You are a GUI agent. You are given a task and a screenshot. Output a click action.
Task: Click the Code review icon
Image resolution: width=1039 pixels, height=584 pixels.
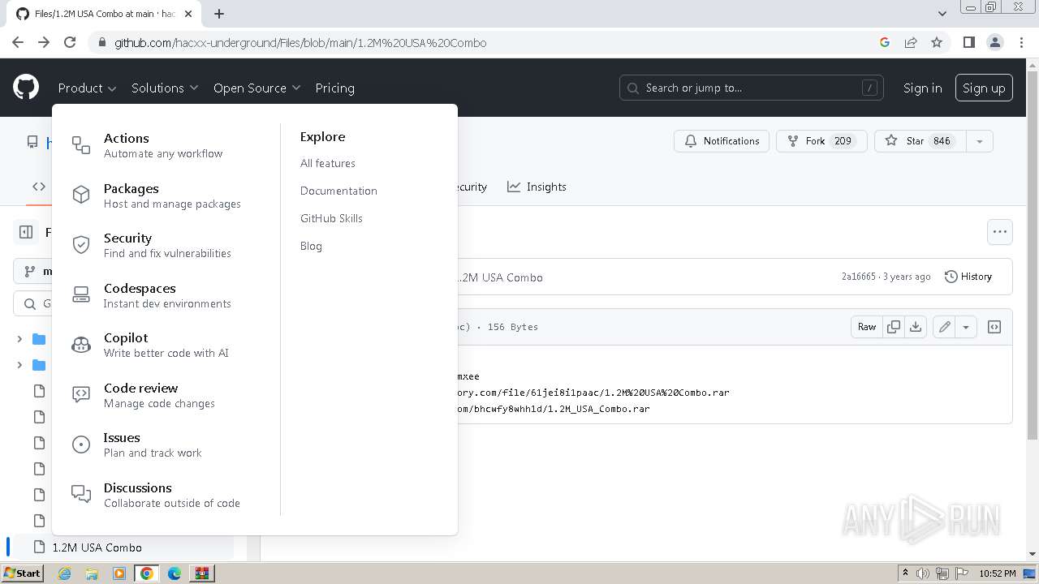81,394
